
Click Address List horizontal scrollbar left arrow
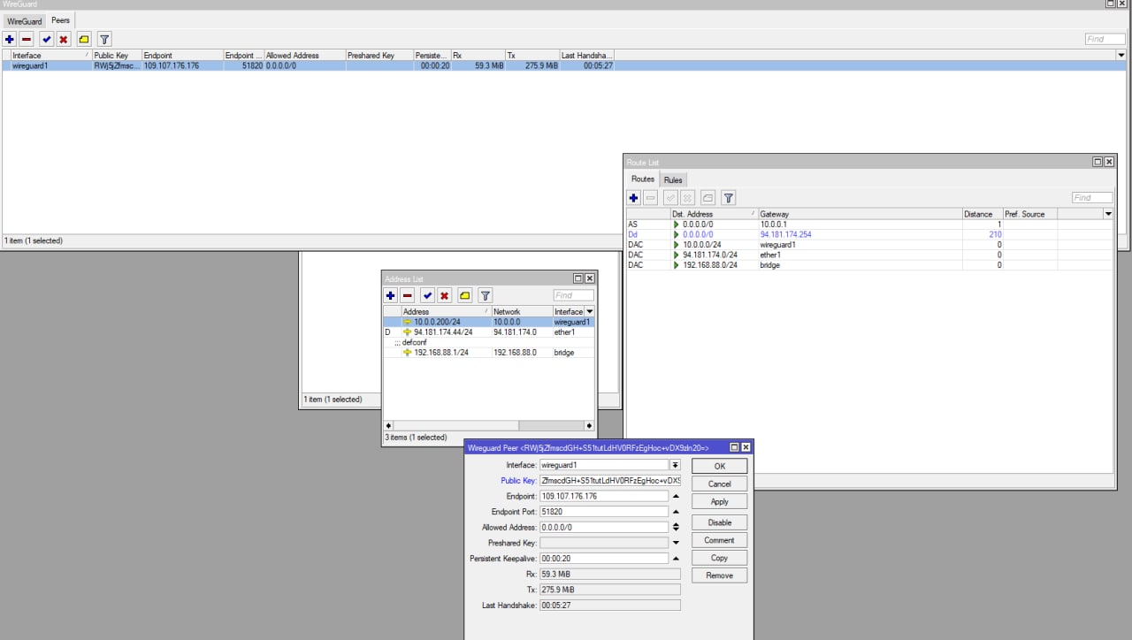point(388,426)
